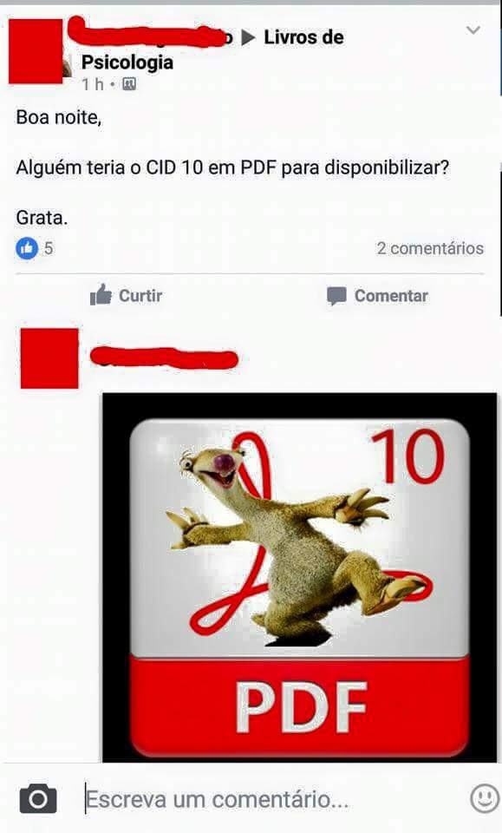Click the post author's redacted name
502x833 pixels.
point(151,33)
